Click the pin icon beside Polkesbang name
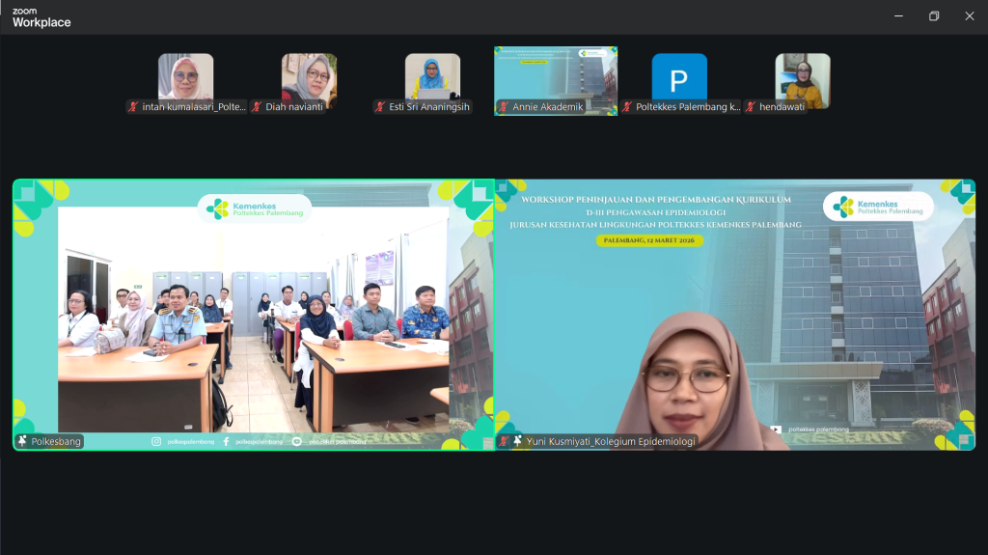Screen dimensions: 988x555 click(22, 441)
